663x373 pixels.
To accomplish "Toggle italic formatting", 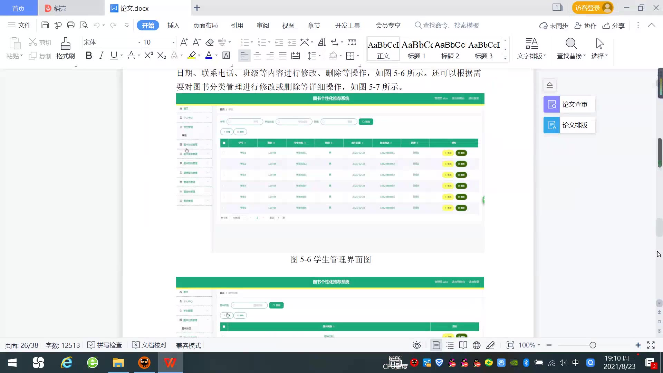I will 101,56.
